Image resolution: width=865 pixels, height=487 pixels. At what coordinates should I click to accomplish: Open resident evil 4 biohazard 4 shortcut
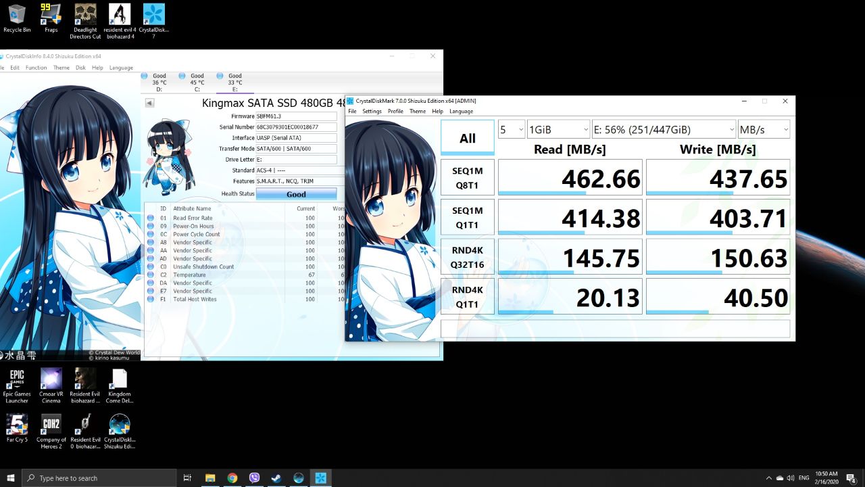tap(120, 21)
